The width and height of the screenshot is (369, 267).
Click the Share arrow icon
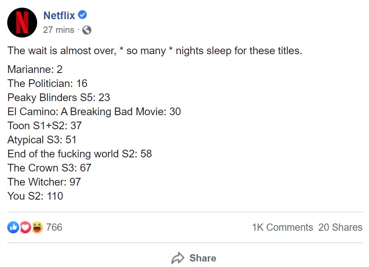pyautogui.click(x=178, y=258)
